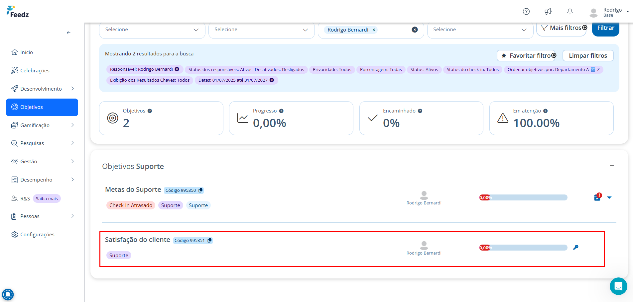Click the Feedz logo
Screen dimensions: 633x302
[x=18, y=12]
